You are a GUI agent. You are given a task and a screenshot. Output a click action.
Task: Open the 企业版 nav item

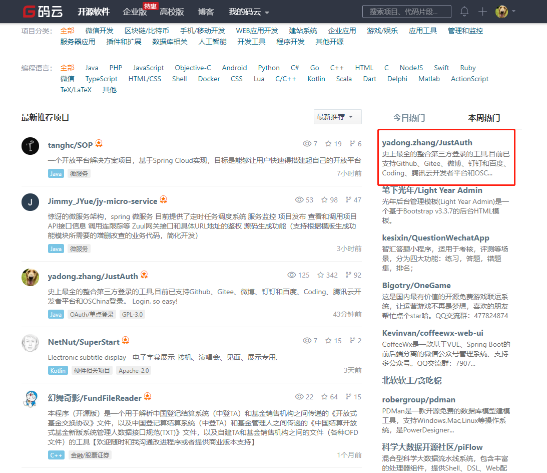coord(135,12)
